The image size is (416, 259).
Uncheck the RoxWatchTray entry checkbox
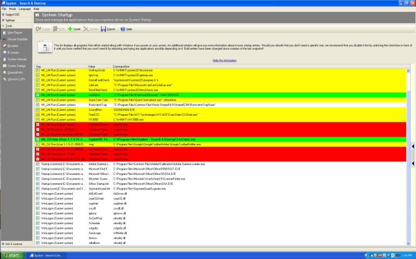[x=37, y=105]
